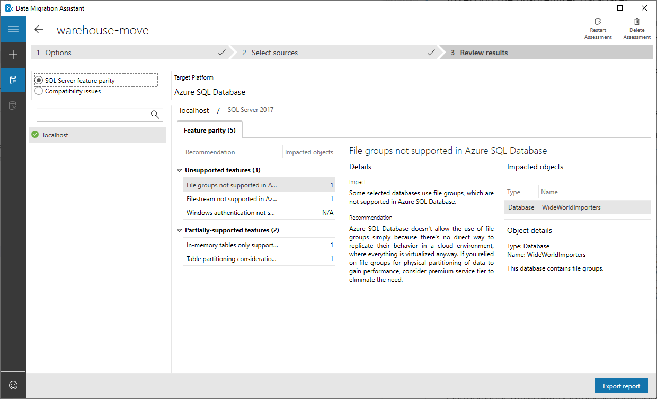Open the smiley feedback icon
Screen dimensions: 657x399
coord(13,385)
